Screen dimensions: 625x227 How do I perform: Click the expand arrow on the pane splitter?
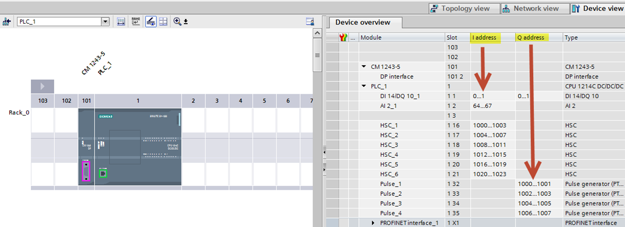click(x=324, y=170)
